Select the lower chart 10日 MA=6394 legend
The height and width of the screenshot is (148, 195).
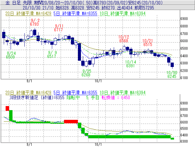click(x=122, y=93)
